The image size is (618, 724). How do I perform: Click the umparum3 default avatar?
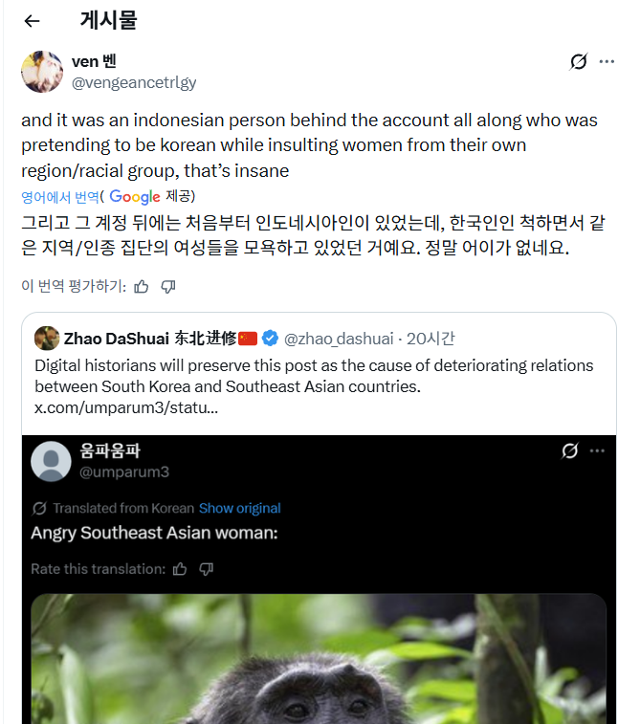tap(52, 462)
